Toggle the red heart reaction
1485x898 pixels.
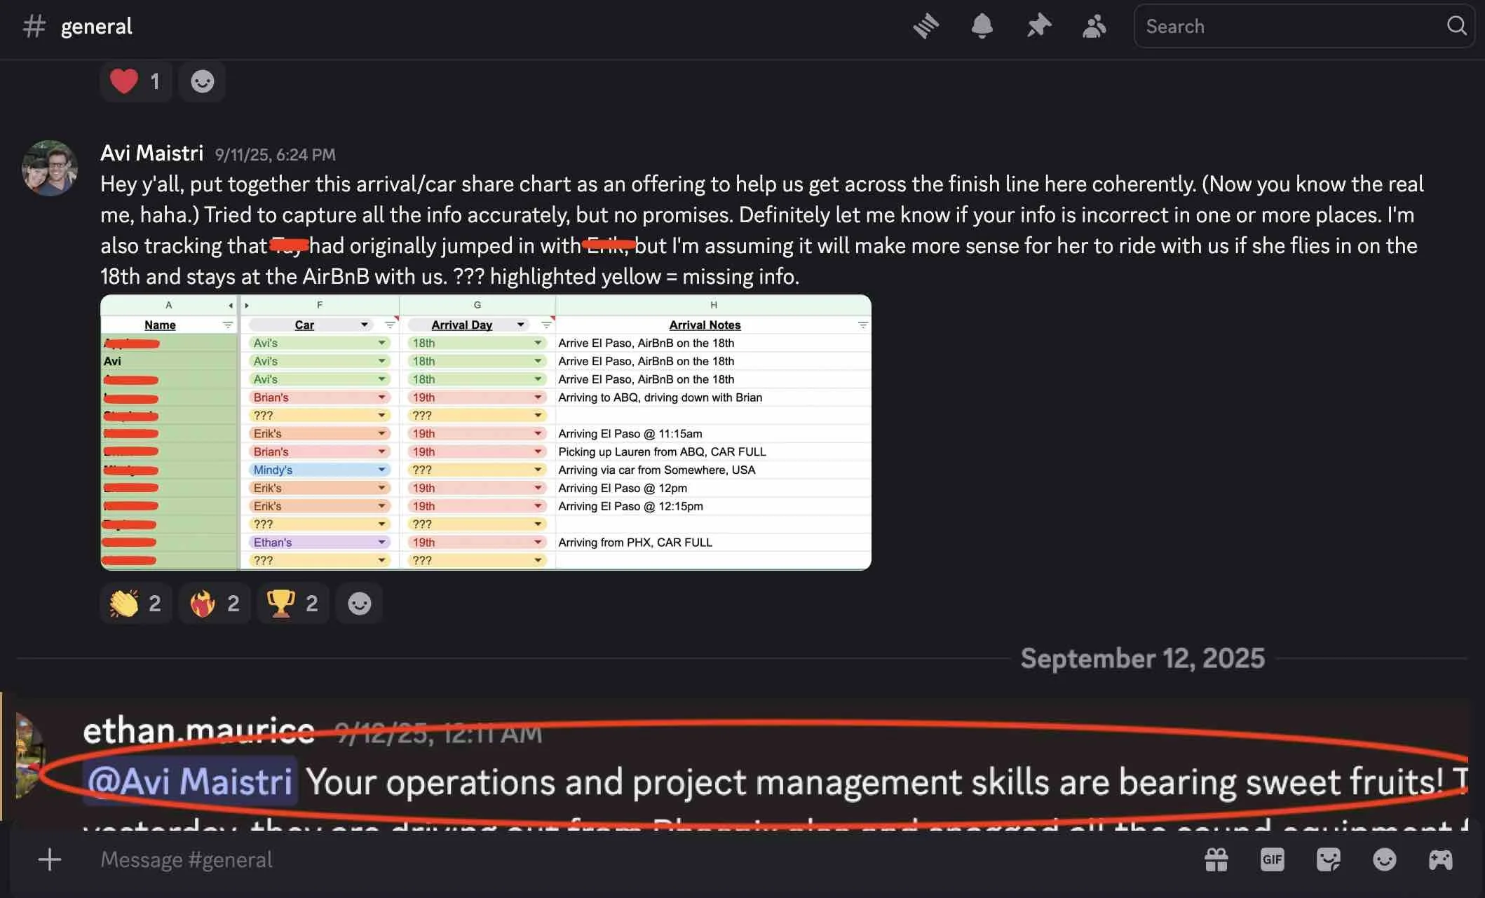click(x=136, y=82)
